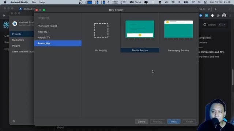Click the white circle extension icon in browser

[212, 15]
